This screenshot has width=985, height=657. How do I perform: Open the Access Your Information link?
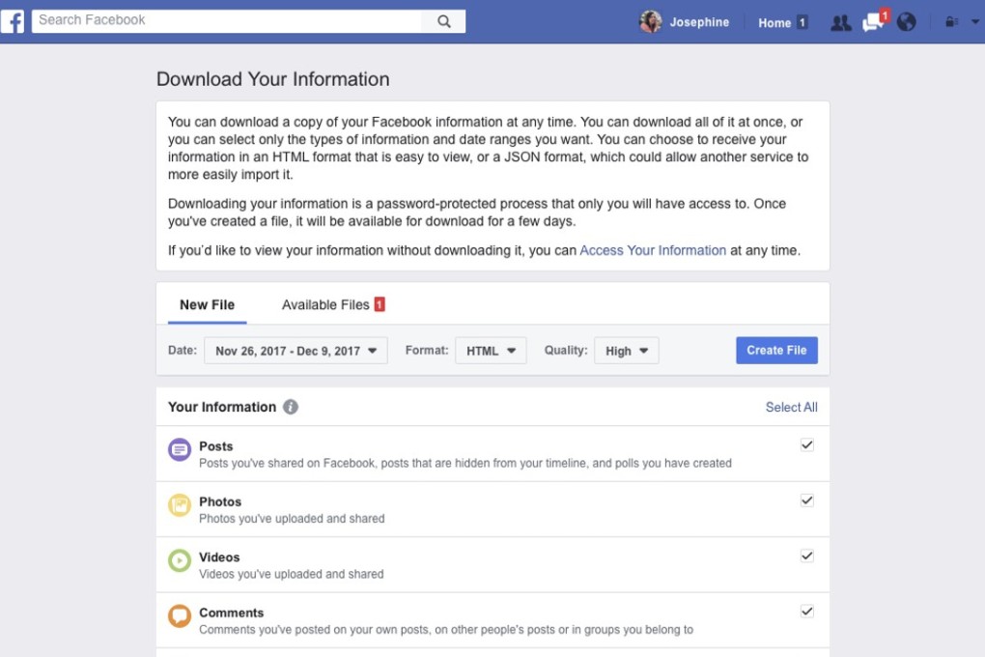click(x=653, y=249)
